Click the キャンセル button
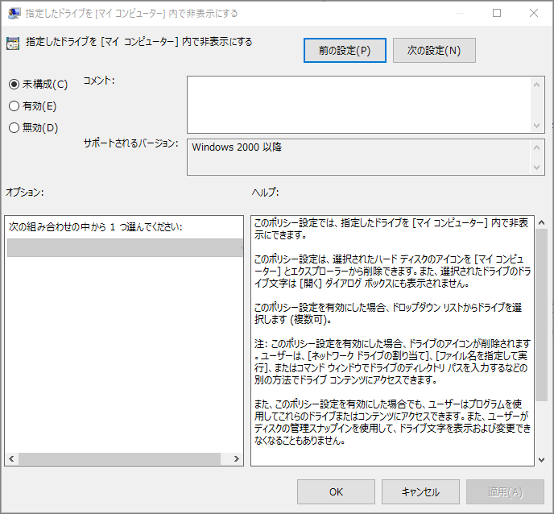The width and height of the screenshot is (554, 514). click(x=421, y=492)
